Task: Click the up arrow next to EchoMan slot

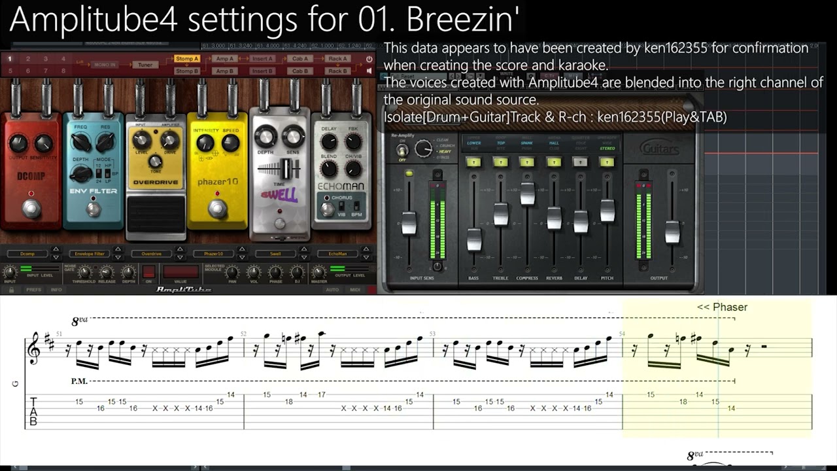Action: 366,251
